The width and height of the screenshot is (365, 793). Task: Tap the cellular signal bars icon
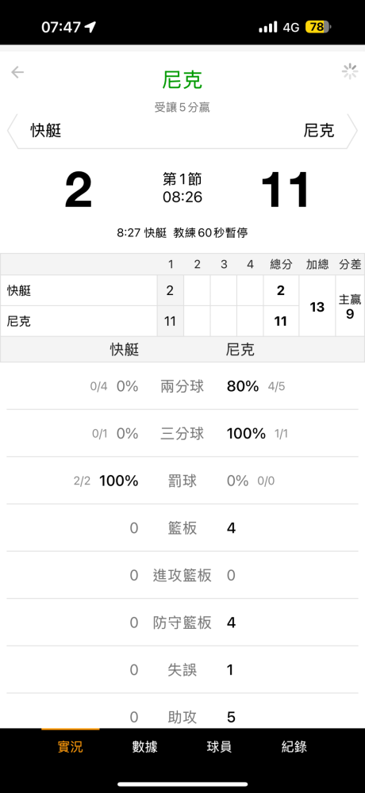(x=268, y=27)
